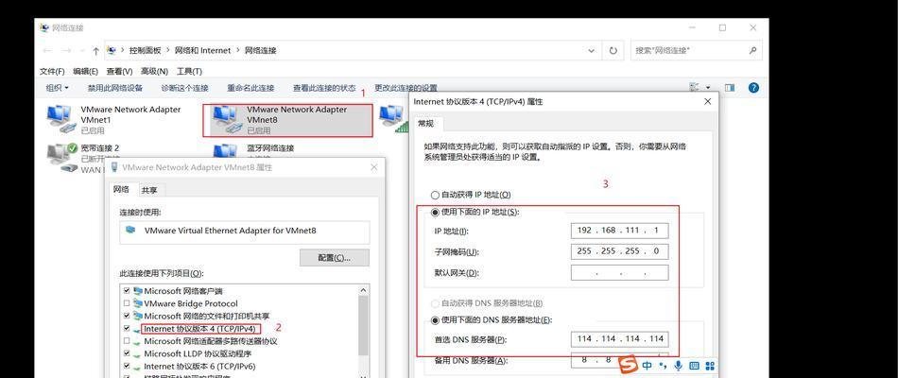Click 禁用此网络设备 in the toolbar
The image size is (898, 378).
coord(115,88)
